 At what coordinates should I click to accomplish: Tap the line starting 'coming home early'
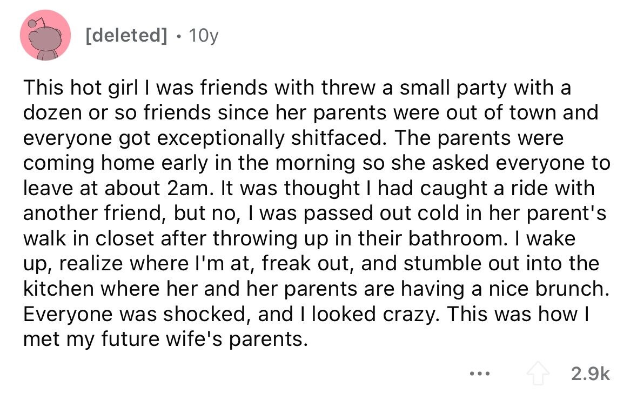pyautogui.click(x=317, y=163)
